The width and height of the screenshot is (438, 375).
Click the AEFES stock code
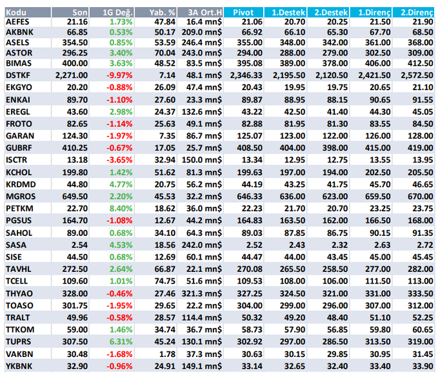point(17,22)
